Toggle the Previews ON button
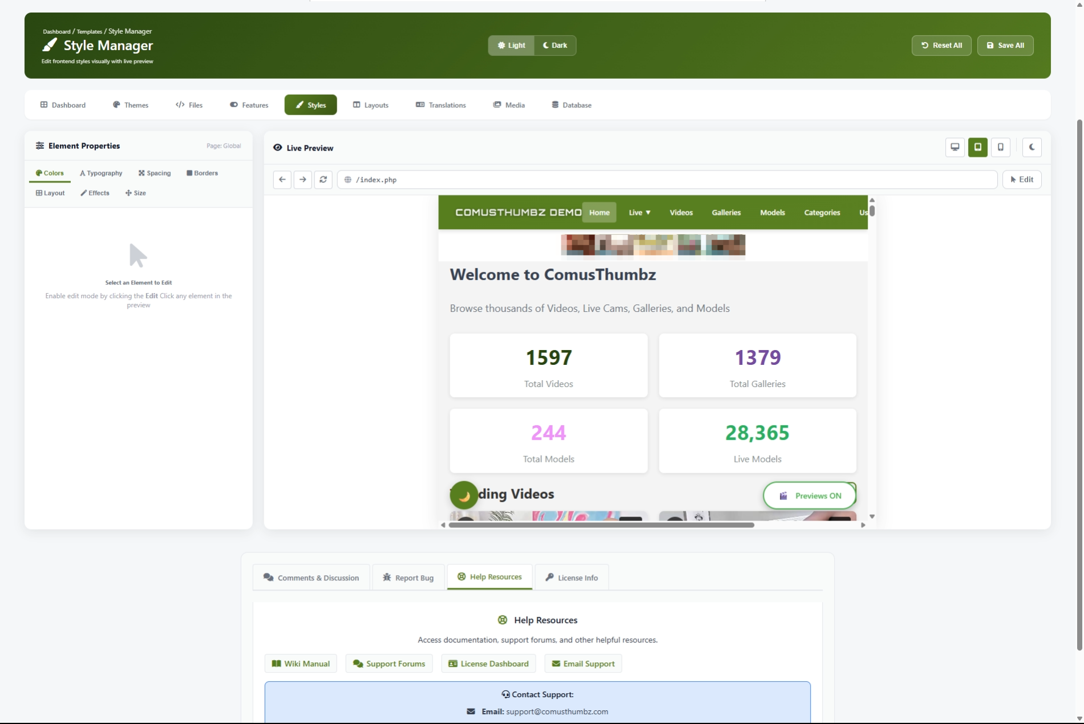The image size is (1084, 724). 810,495
